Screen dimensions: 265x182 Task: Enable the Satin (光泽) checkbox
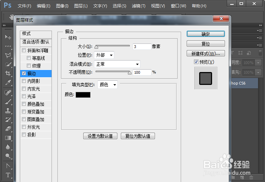click(x=24, y=96)
